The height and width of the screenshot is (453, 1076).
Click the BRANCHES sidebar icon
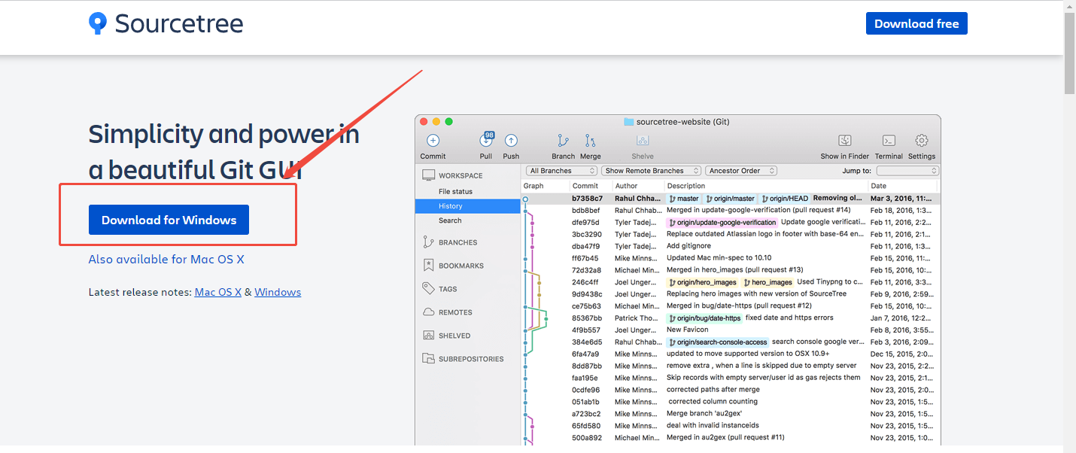[428, 242]
